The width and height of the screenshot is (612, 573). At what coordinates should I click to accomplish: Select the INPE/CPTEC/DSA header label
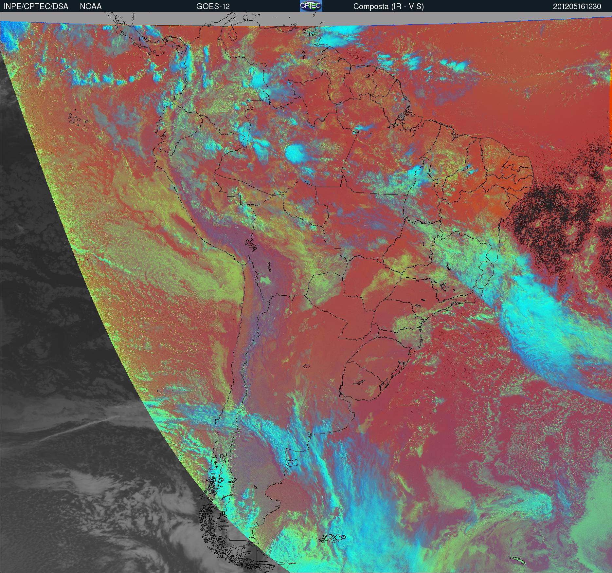(x=36, y=7)
